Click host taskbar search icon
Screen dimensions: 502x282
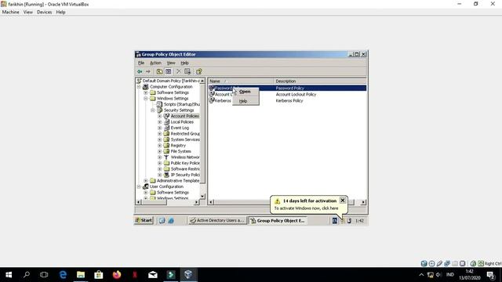(x=27, y=275)
